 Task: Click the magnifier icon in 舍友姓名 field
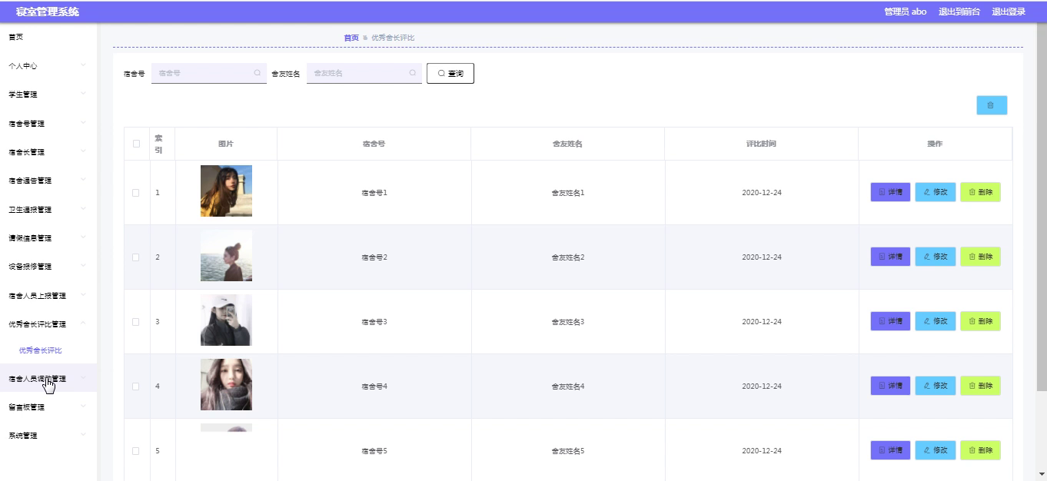pos(413,73)
